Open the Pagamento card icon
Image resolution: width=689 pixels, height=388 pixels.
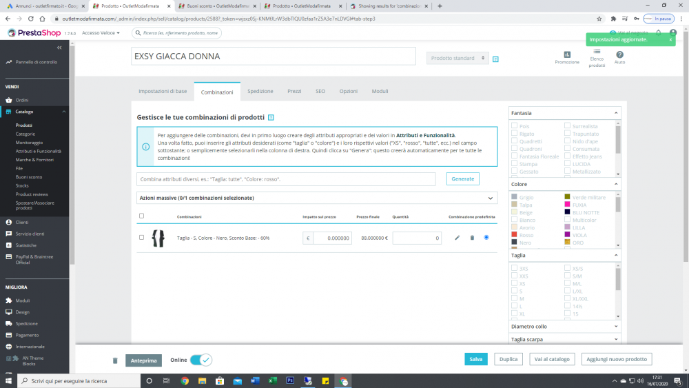pos(9,335)
